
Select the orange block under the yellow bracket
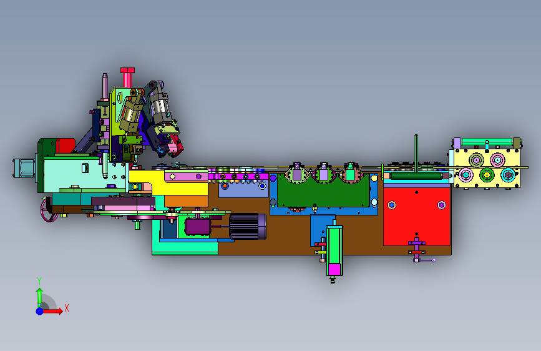click(x=186, y=201)
